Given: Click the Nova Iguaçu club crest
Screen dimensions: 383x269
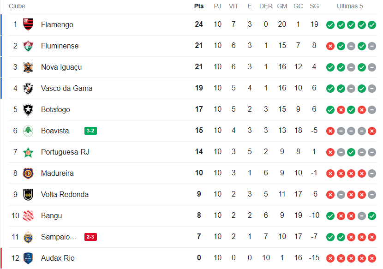Looking at the screenshot, I should [x=28, y=67].
